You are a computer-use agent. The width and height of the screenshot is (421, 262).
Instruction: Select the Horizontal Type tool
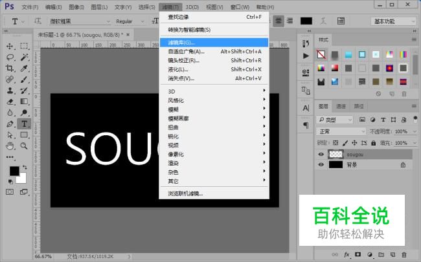(x=24, y=124)
